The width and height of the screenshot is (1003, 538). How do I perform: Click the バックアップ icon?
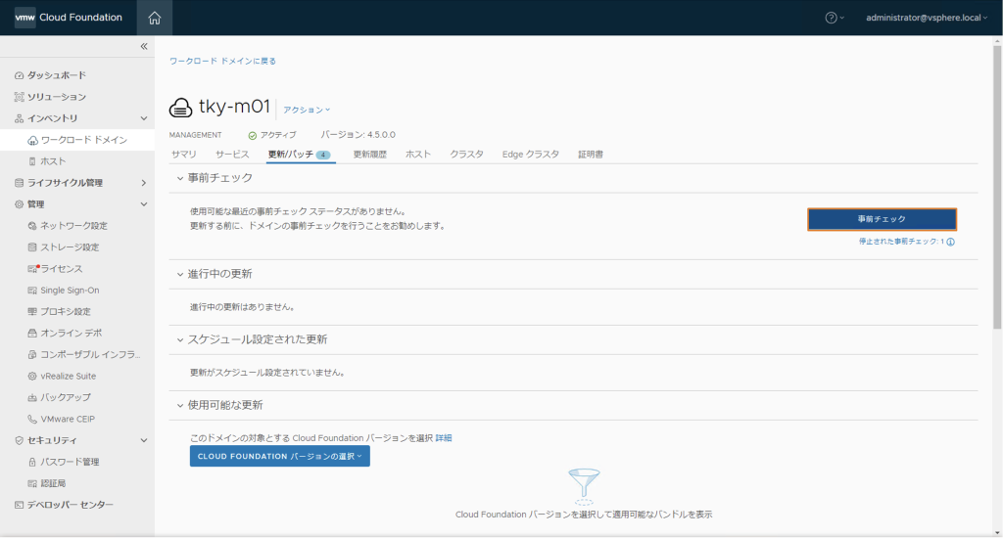(32, 397)
